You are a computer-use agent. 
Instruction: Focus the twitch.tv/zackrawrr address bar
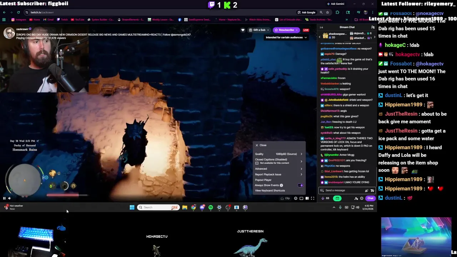[42, 12]
